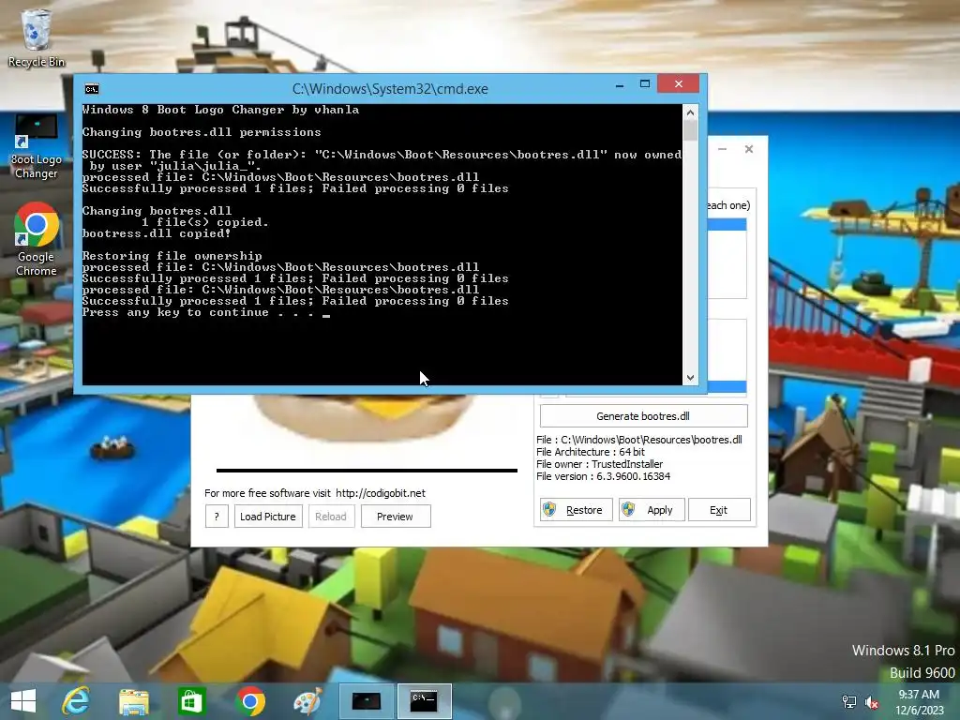Open the network tray icon
The width and height of the screenshot is (960, 720).
[849, 702]
